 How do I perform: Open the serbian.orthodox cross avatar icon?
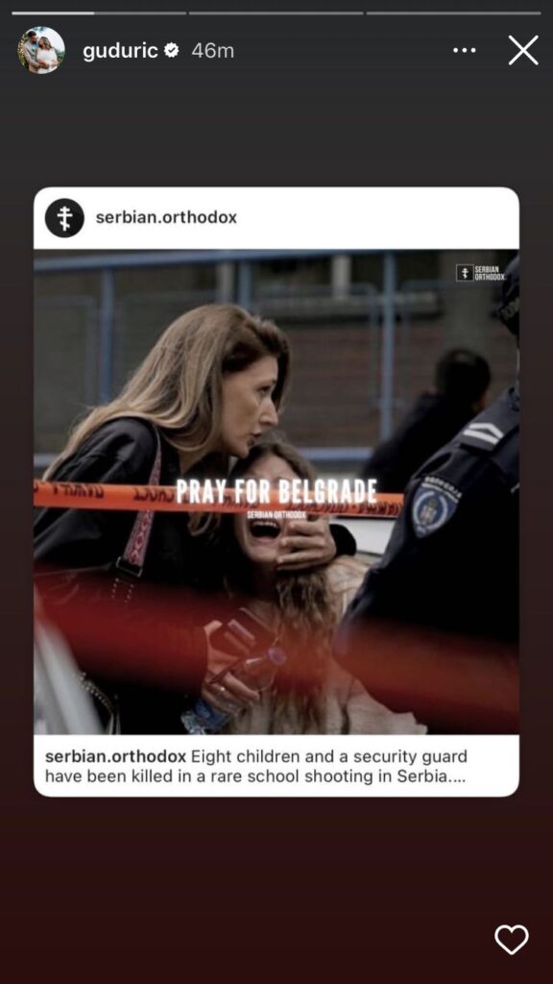[x=64, y=218]
